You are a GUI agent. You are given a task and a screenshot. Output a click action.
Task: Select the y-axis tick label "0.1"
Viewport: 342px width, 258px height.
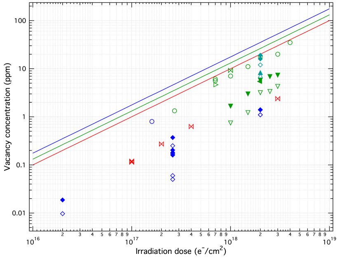click(21, 165)
